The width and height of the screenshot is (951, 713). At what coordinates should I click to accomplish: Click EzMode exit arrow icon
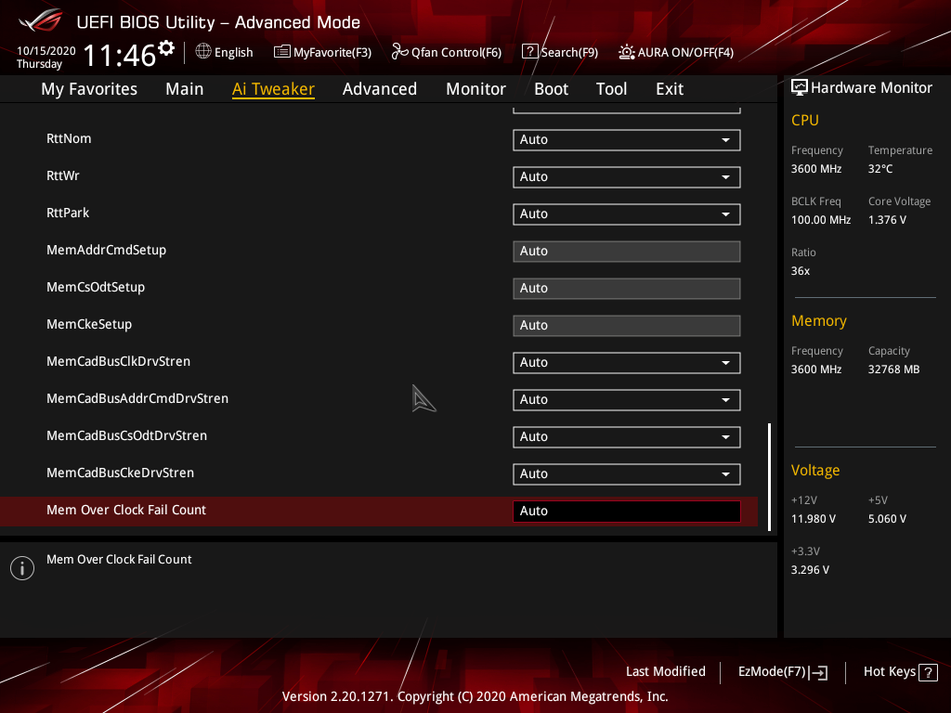click(x=818, y=672)
